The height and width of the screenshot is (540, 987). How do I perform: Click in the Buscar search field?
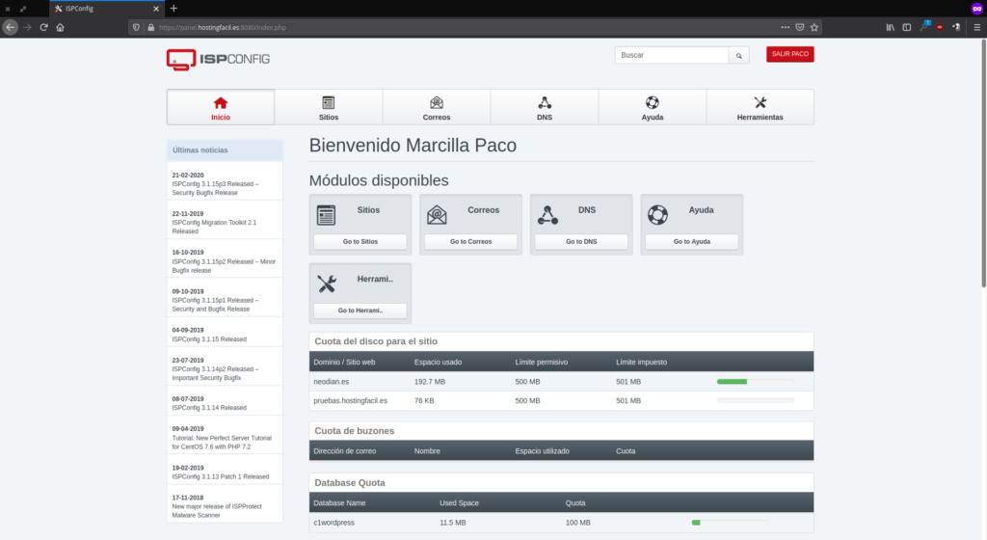tap(672, 56)
